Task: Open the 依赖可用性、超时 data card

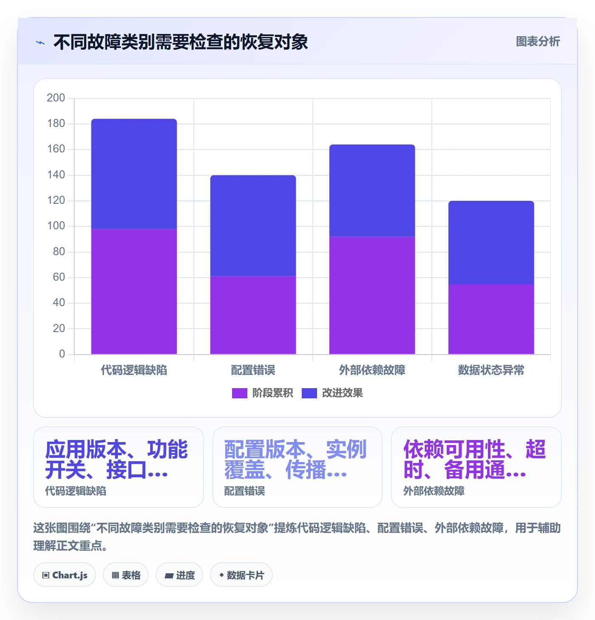Action: [x=476, y=467]
